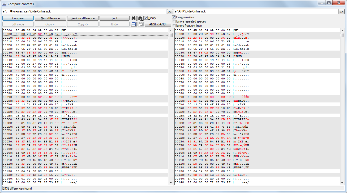Click the Compare contents window title icon

tap(4, 4)
